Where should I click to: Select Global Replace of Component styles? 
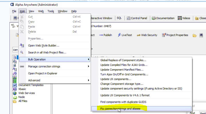tap(123, 60)
